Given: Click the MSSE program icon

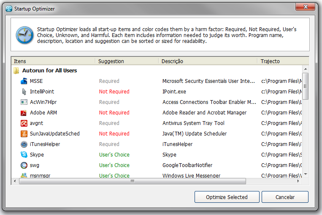Looking at the screenshot, I should click(24, 81).
